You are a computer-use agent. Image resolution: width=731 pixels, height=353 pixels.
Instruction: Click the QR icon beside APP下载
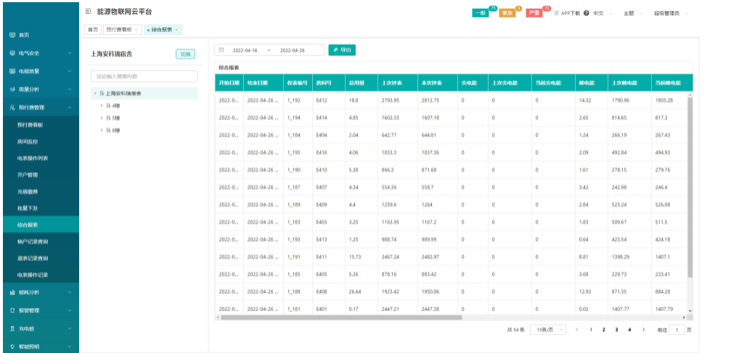[557, 13]
